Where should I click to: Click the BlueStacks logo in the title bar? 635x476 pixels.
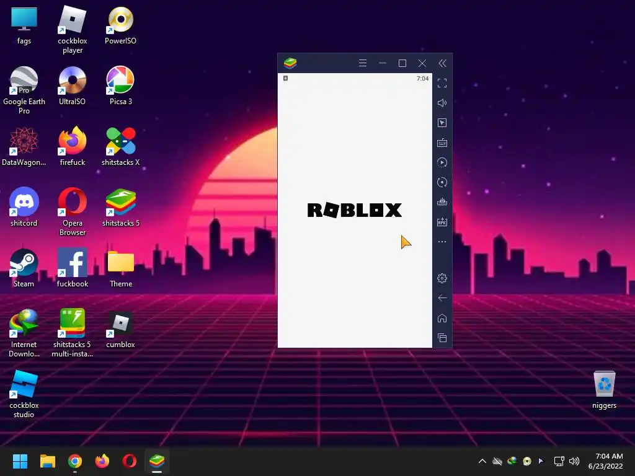pos(290,63)
